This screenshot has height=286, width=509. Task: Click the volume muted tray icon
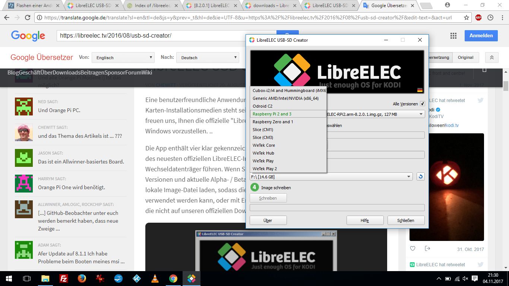[x=465, y=278]
